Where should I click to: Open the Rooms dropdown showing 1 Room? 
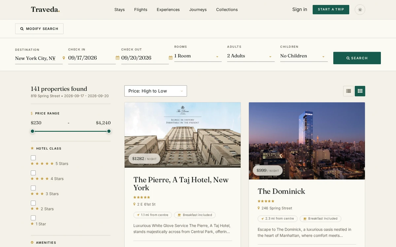198,56
